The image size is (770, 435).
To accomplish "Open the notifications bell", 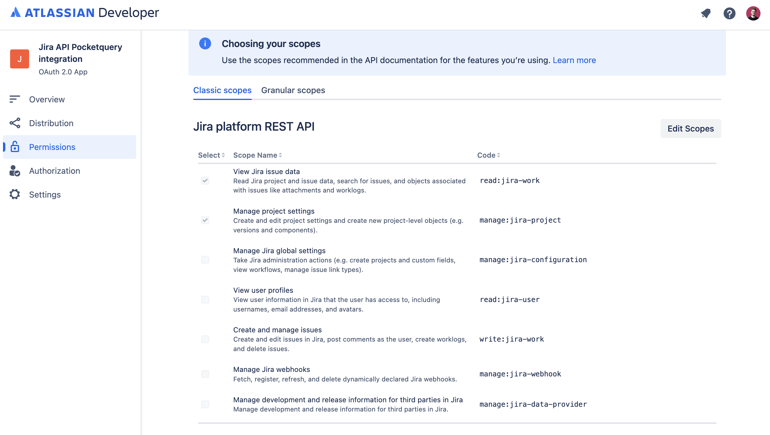I will [706, 13].
